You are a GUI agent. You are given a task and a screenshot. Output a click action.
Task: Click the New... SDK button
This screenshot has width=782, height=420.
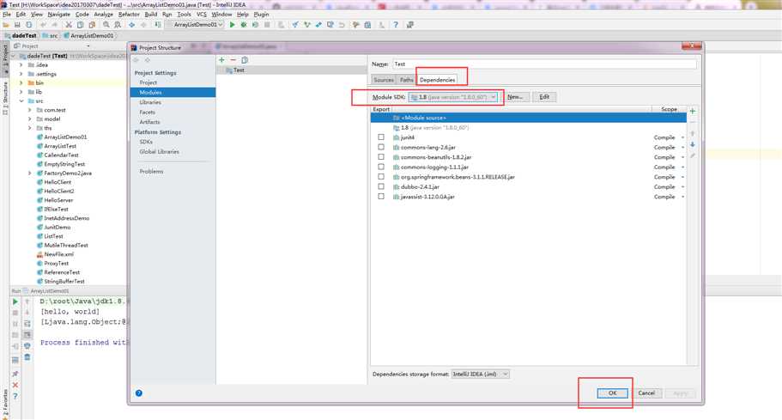515,97
